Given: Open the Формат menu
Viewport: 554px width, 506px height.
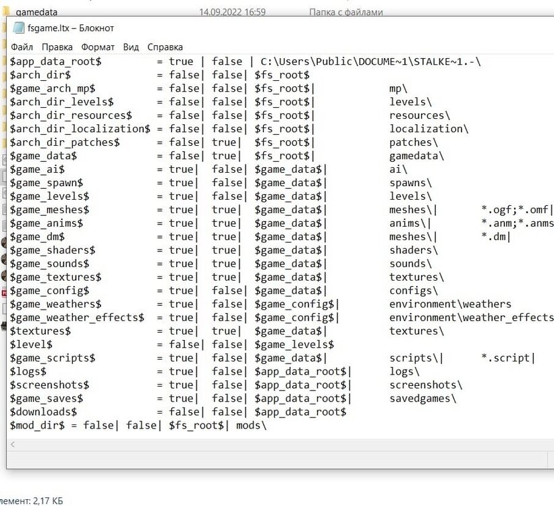Looking at the screenshot, I should pos(98,47).
